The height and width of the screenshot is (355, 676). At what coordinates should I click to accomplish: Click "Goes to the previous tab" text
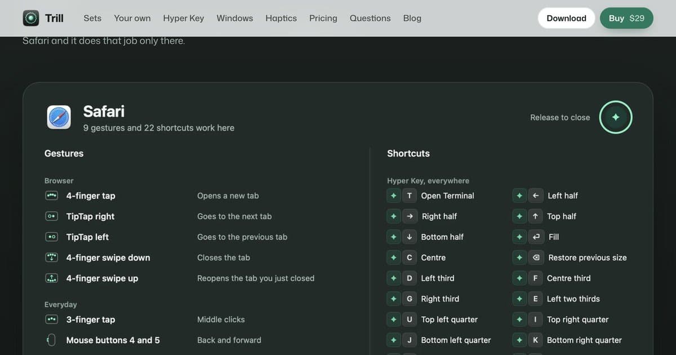pyautogui.click(x=242, y=237)
